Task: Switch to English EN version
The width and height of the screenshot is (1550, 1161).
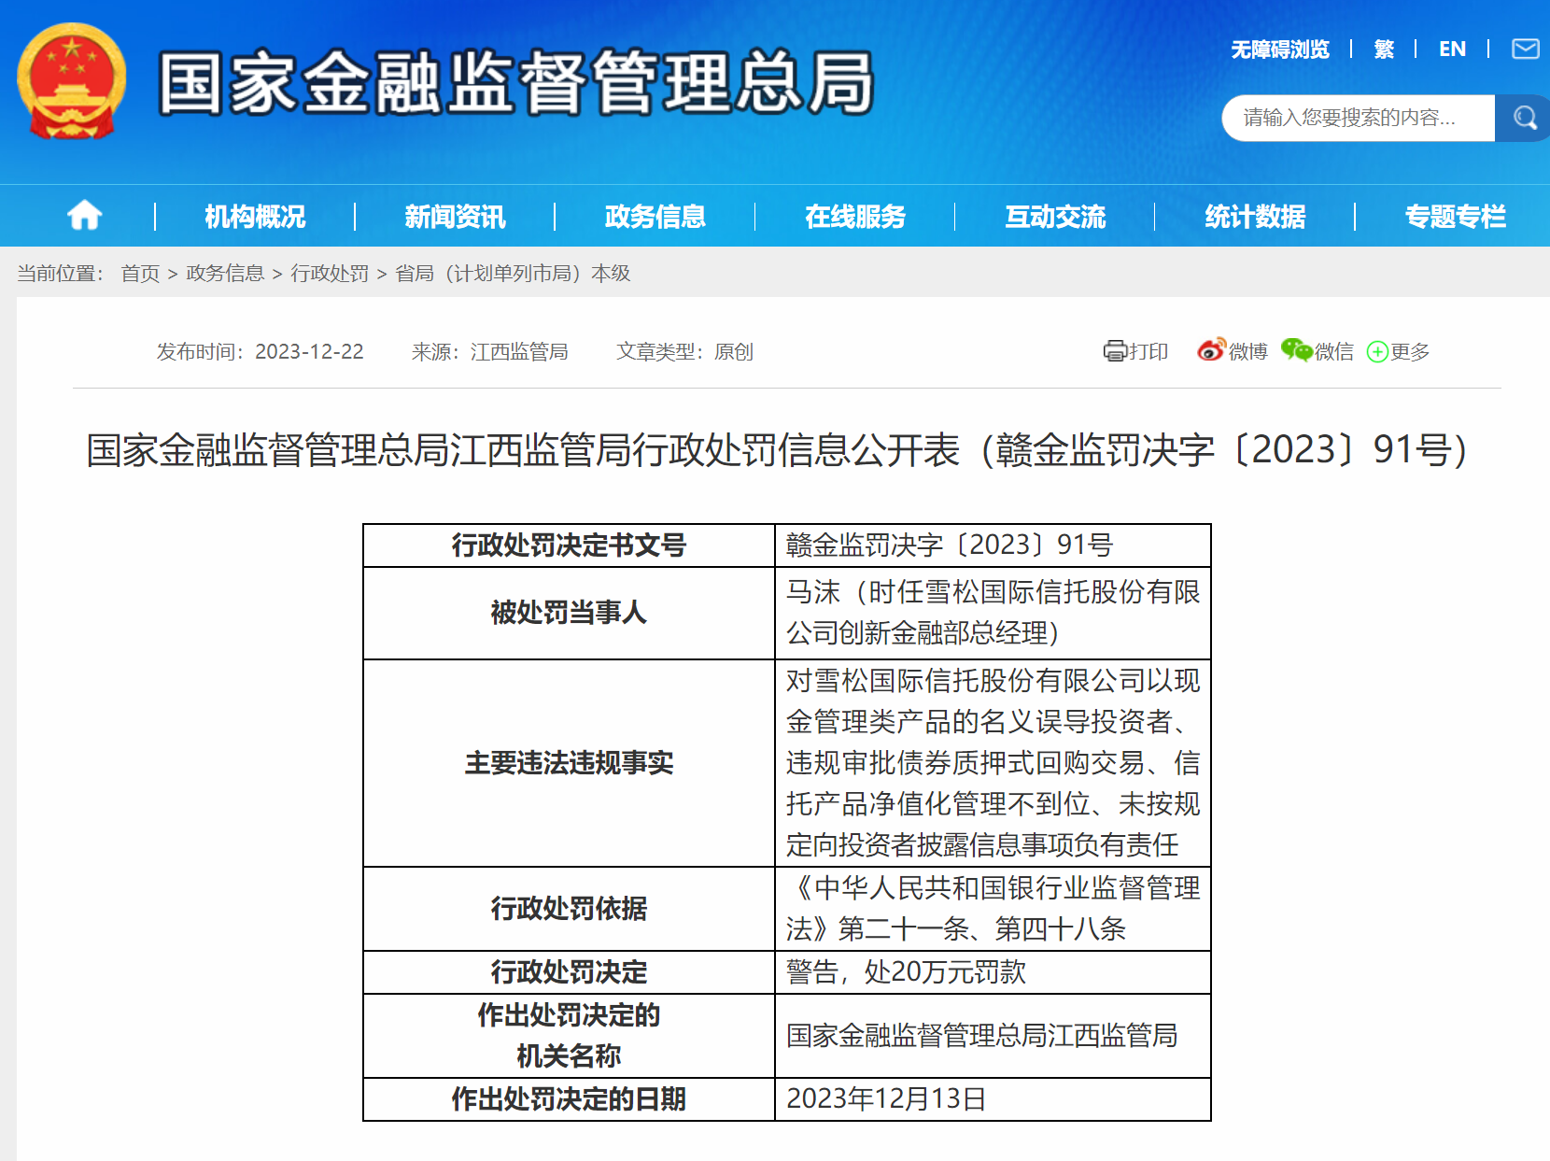Action: click(1452, 50)
